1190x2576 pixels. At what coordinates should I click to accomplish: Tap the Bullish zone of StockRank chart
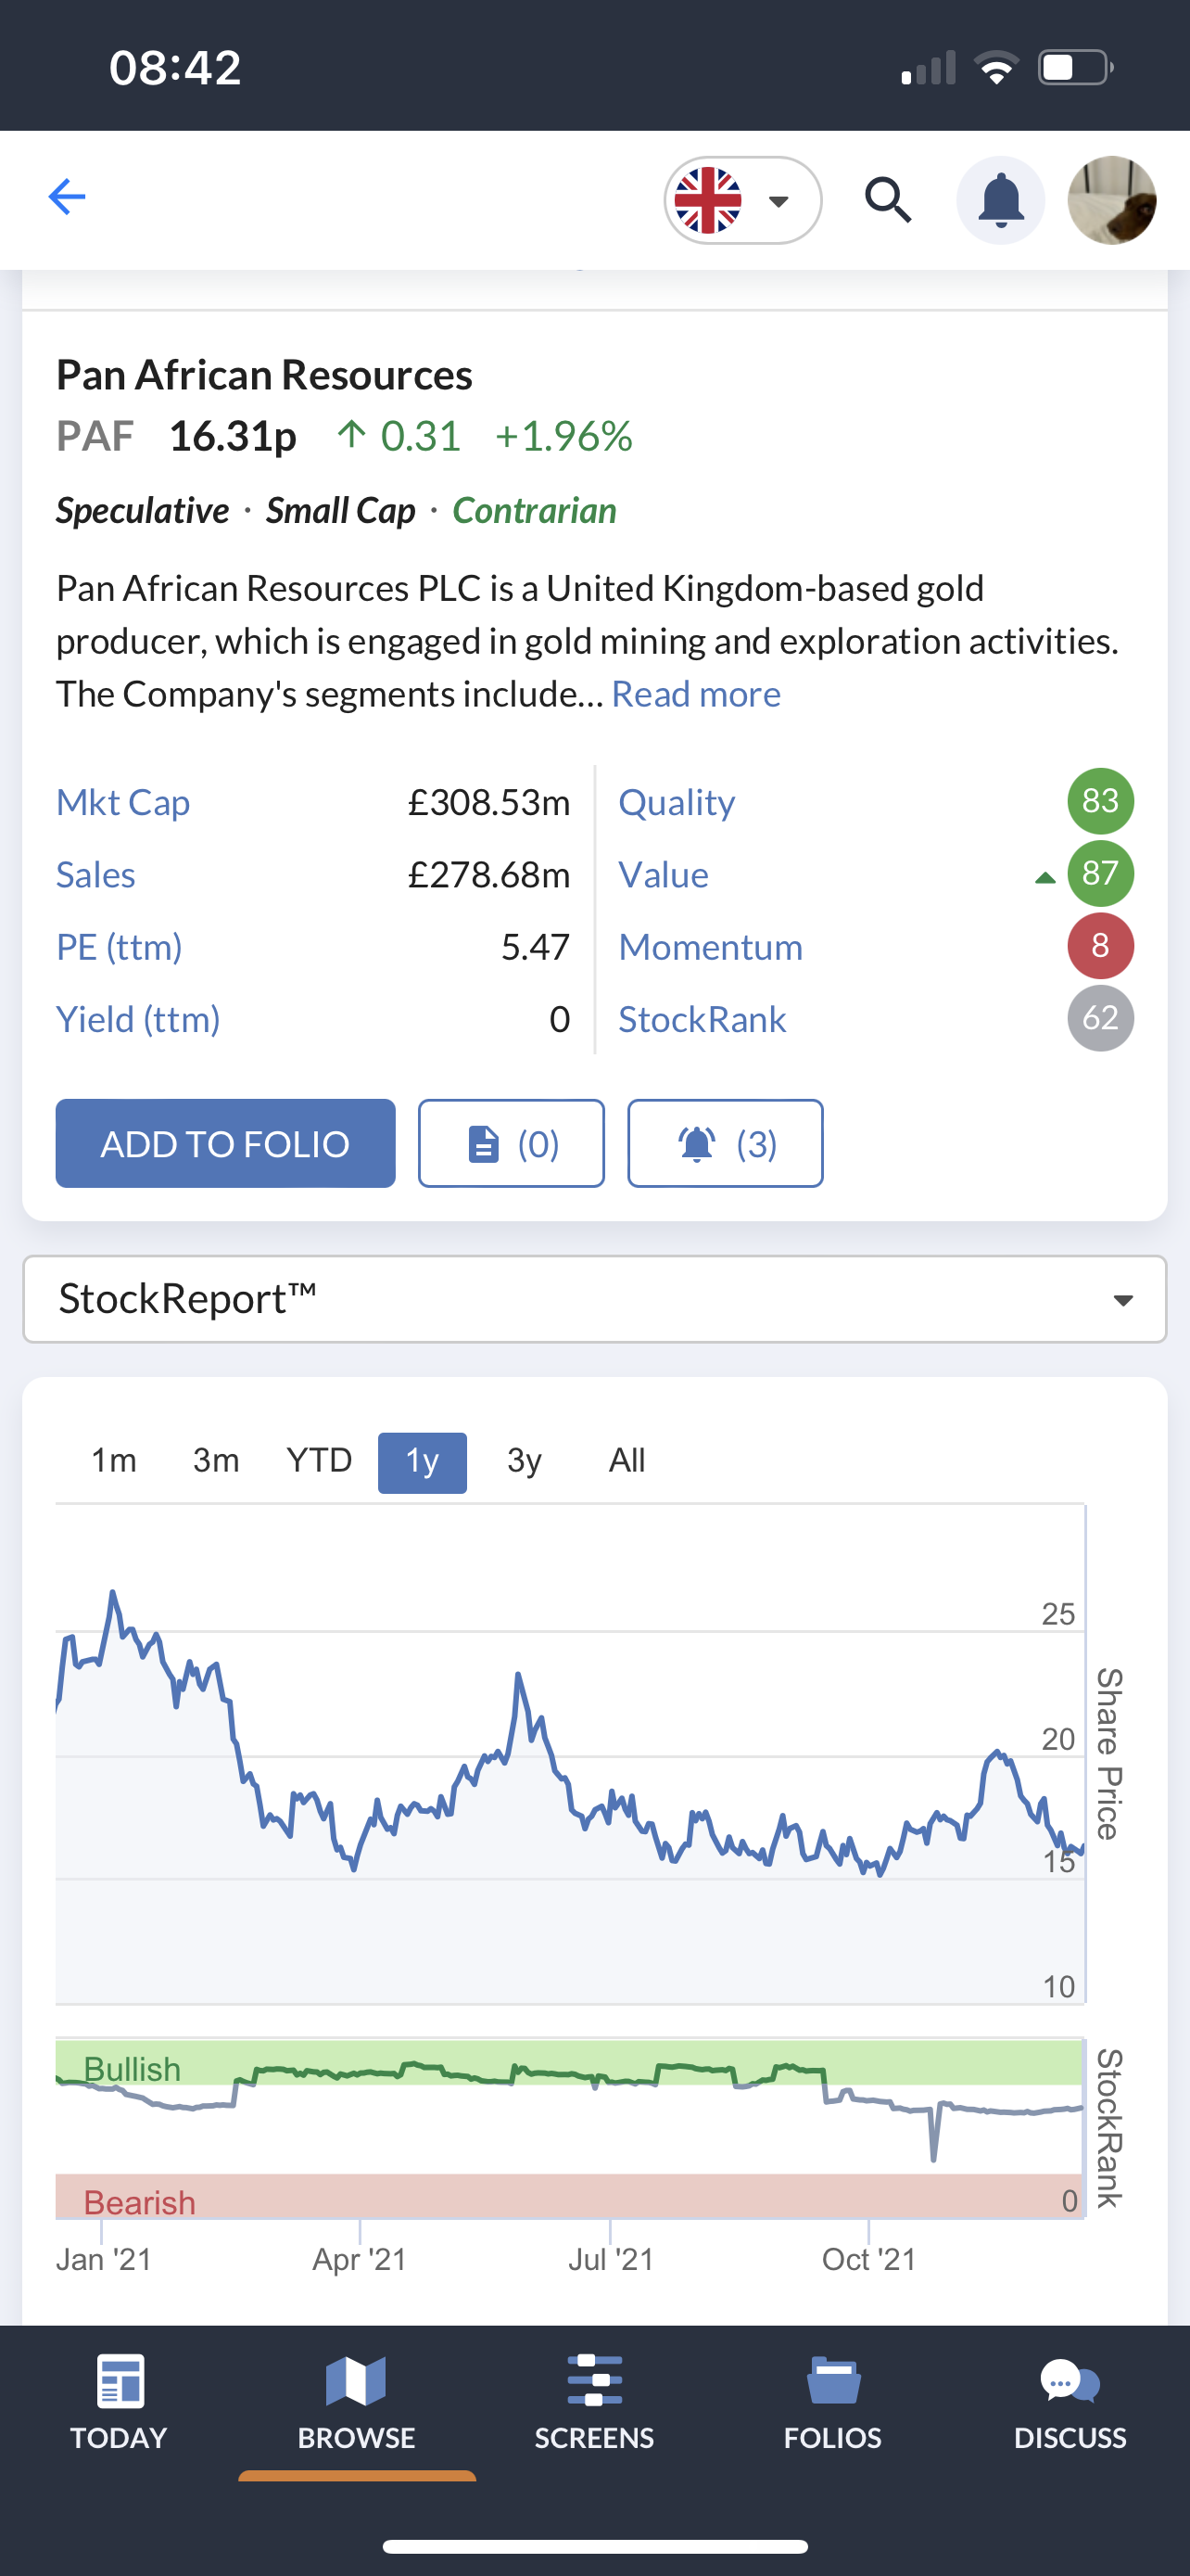coord(570,2062)
